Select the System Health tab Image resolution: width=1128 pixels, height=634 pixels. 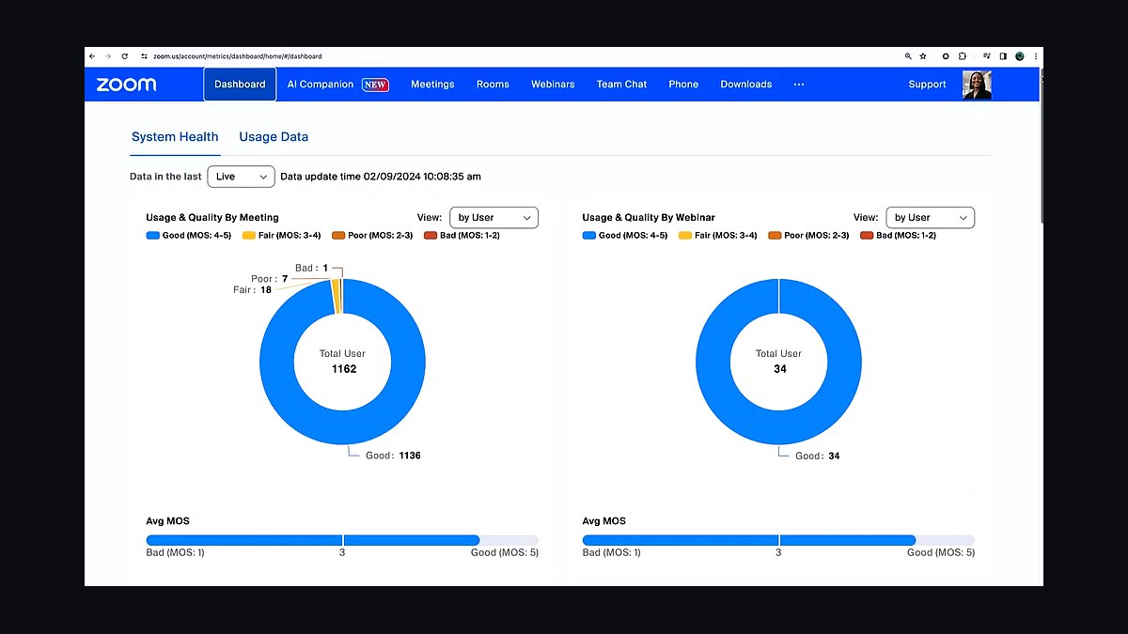(x=175, y=137)
